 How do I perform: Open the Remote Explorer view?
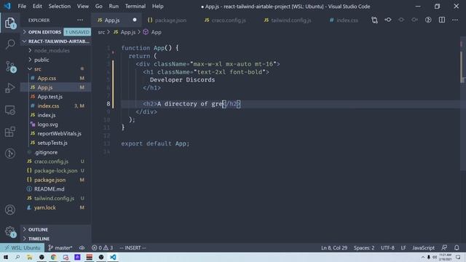[x=10, y=110]
